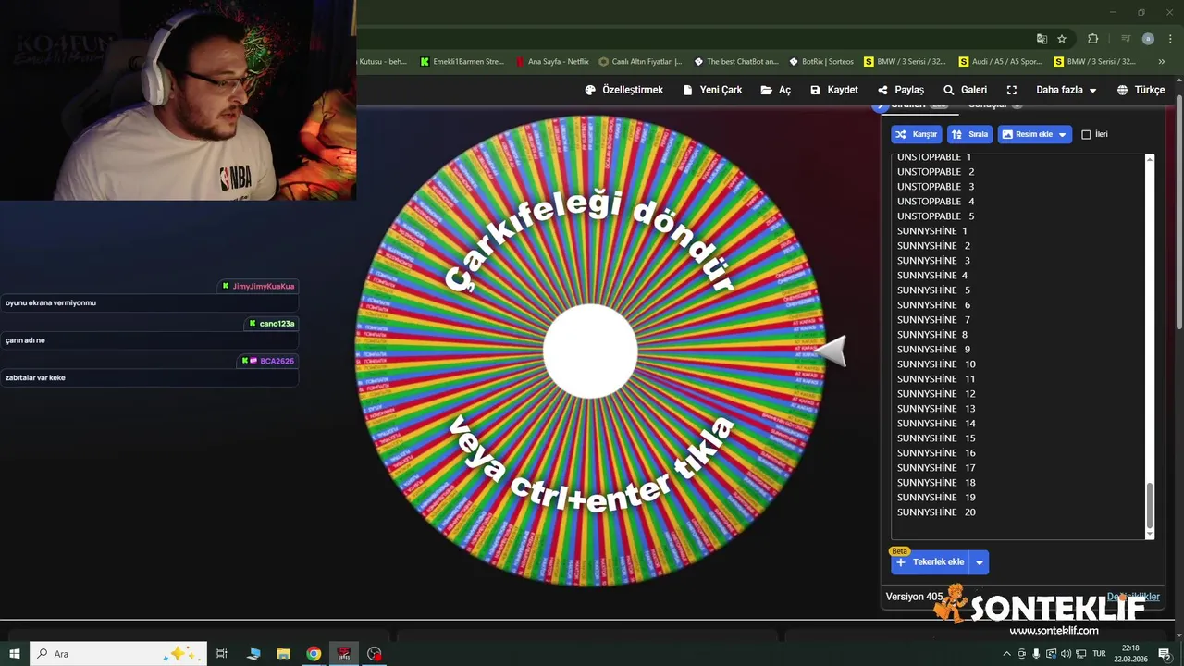Click the entry SUNNYSHİNE 10
Viewport: 1184px width, 666px height.
(x=936, y=364)
